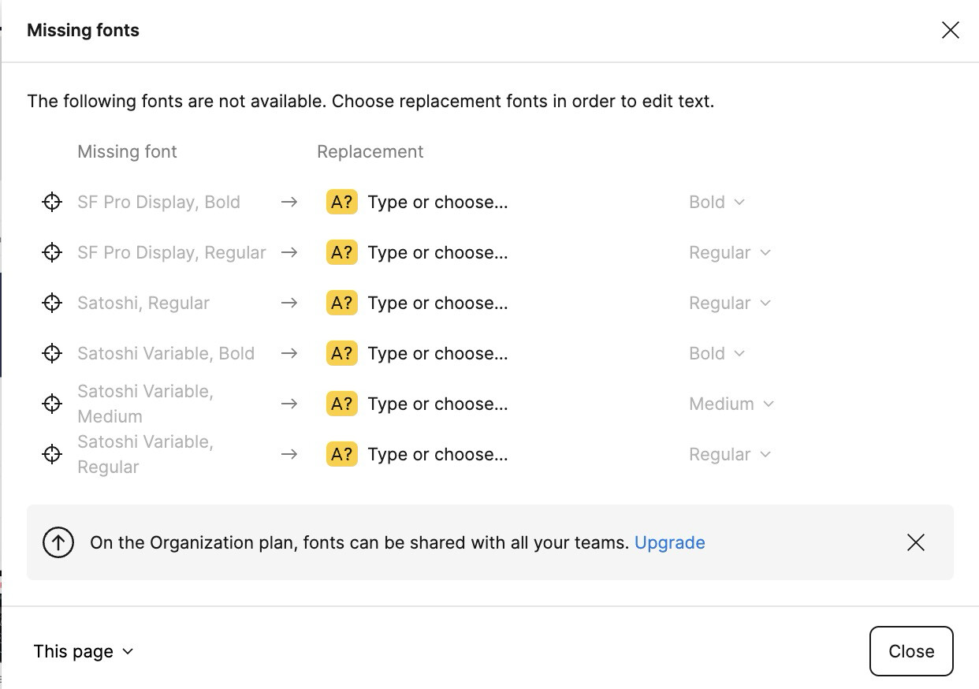Open Bold style dropdown for SF Pro Display
979x689 pixels.
717,202
